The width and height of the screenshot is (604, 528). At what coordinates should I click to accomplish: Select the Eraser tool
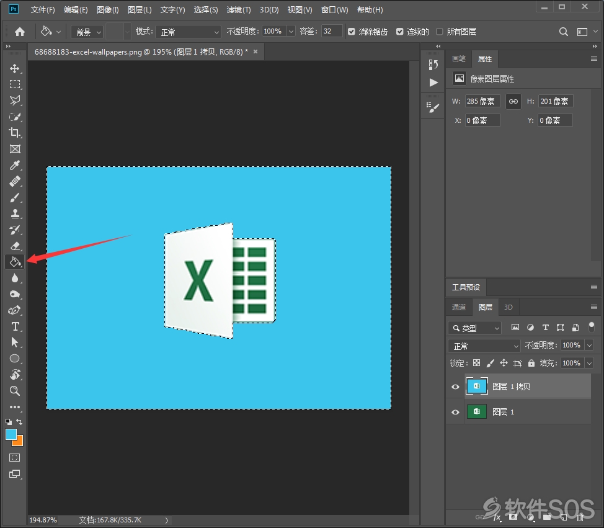[x=15, y=246]
